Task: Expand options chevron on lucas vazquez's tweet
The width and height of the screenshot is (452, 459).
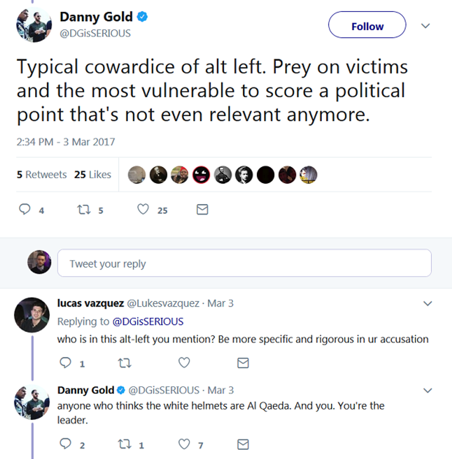Action: coord(428,304)
